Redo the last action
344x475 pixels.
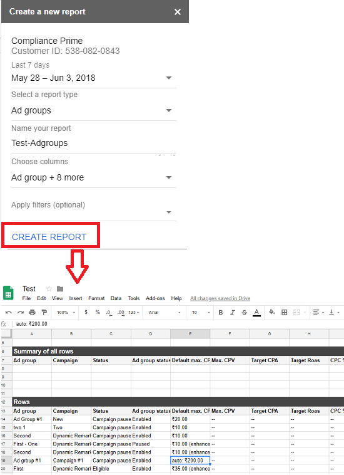pos(21,312)
